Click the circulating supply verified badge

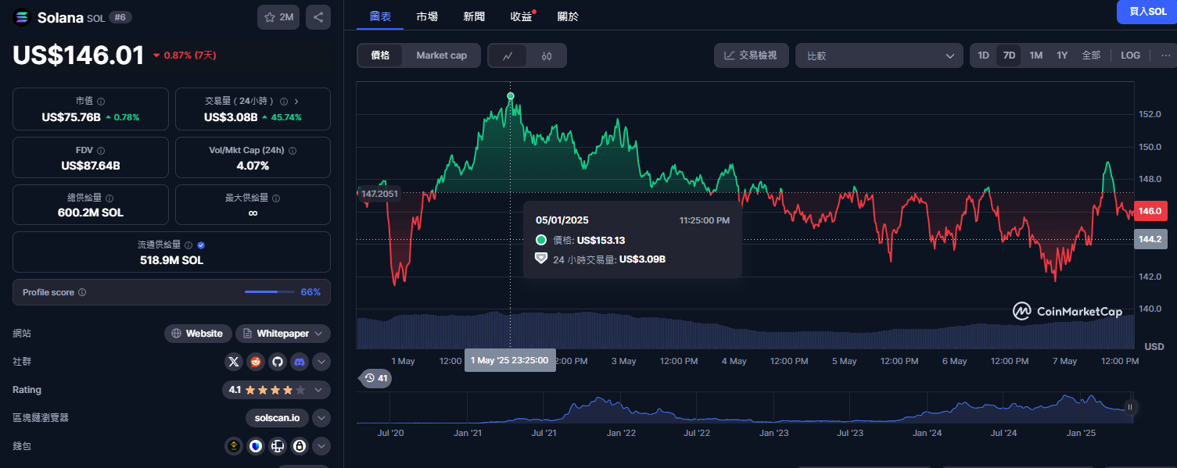202,245
